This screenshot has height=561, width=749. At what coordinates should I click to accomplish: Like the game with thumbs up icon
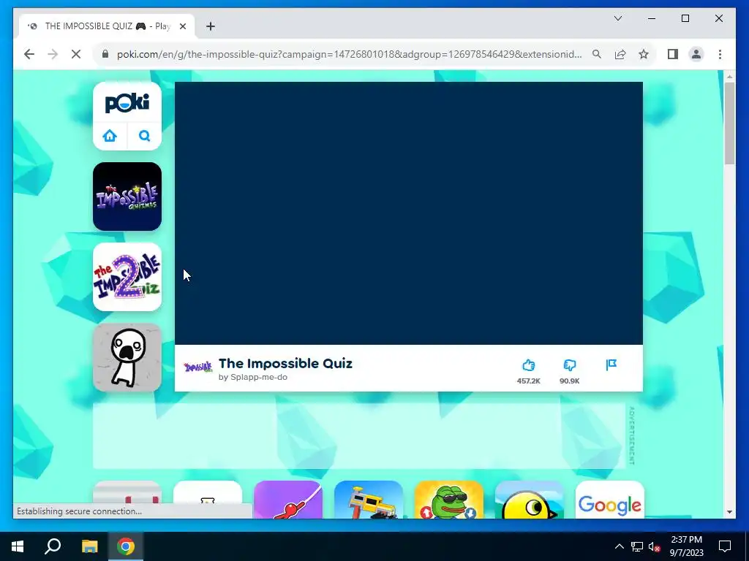[528, 365]
